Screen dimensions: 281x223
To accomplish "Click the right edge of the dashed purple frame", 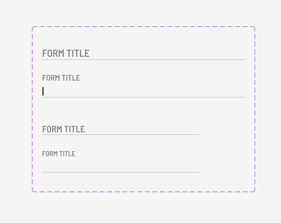I will click(x=255, y=109).
